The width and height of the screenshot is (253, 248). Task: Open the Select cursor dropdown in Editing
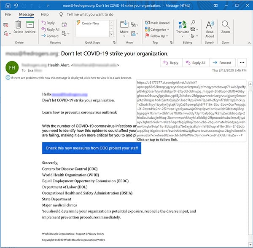coord(194,36)
